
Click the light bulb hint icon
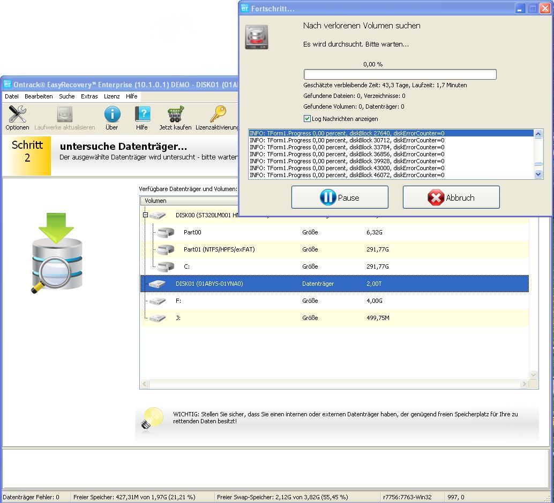[152, 418]
